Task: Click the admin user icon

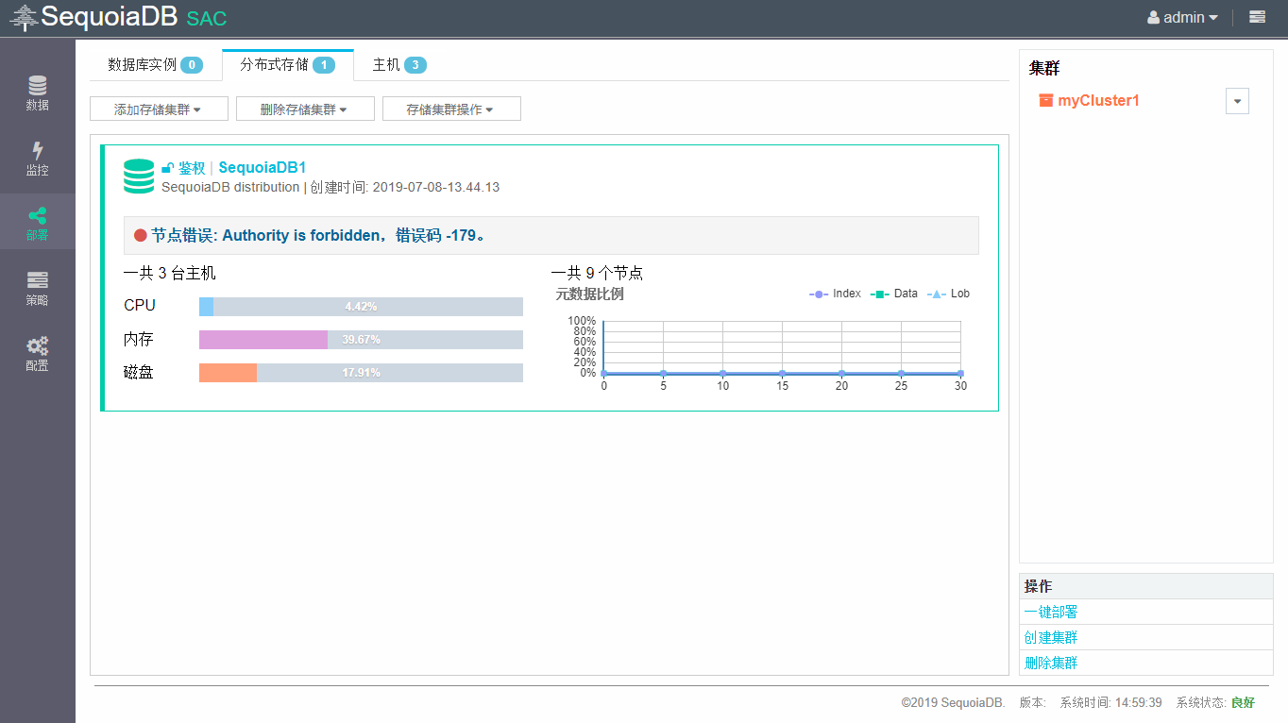Action: pos(1153,17)
